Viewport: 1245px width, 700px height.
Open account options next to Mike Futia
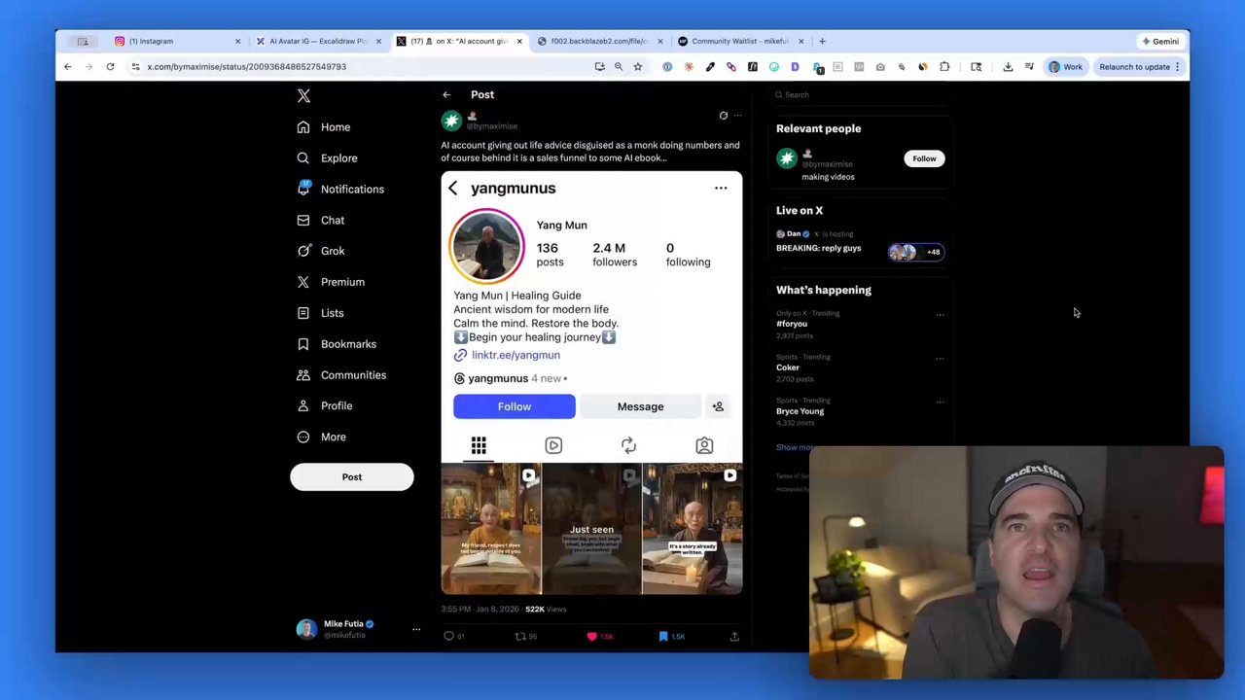click(416, 630)
